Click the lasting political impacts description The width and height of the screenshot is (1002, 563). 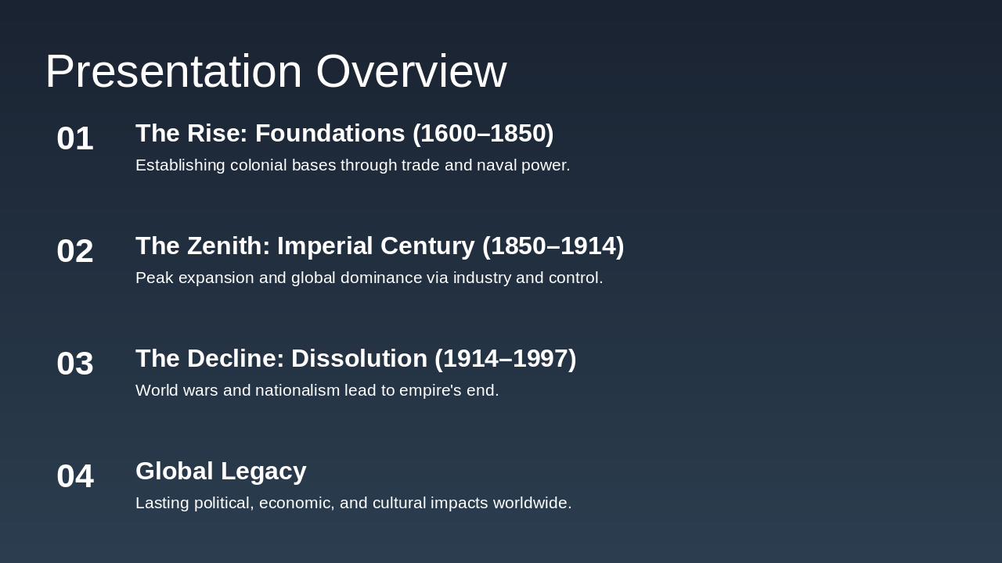[353, 503]
